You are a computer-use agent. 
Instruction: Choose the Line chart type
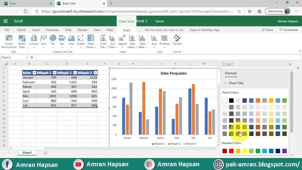(43, 41)
